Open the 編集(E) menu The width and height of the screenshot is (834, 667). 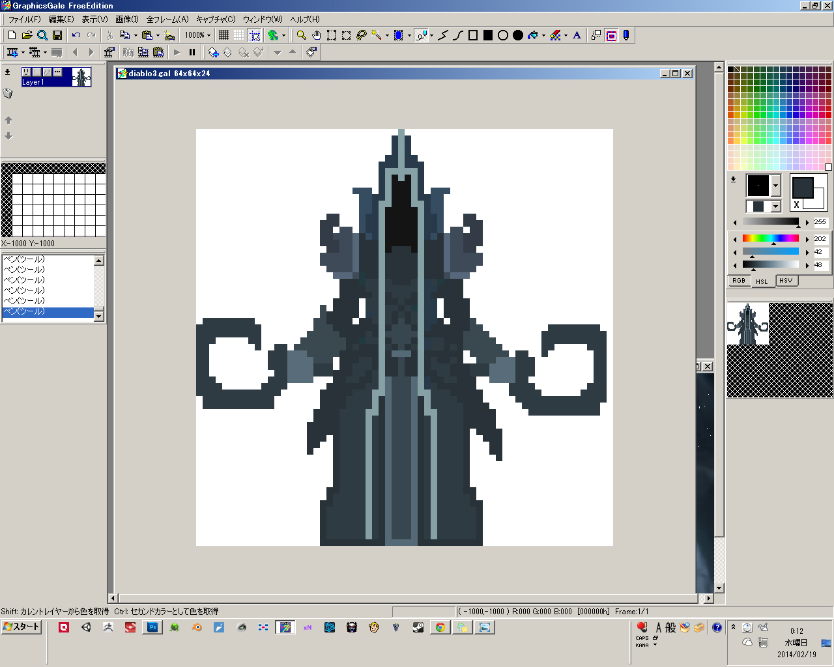pyautogui.click(x=61, y=19)
